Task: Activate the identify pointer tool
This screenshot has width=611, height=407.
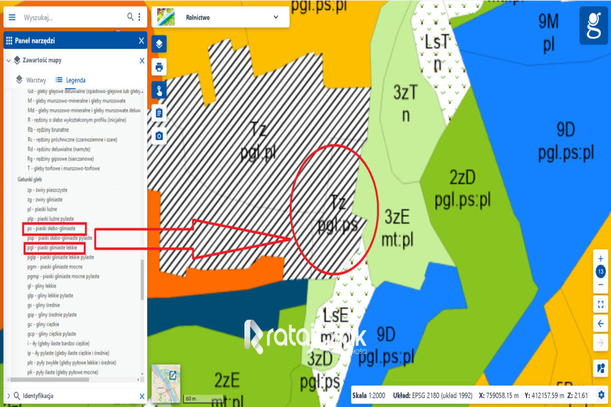Action: [159, 91]
